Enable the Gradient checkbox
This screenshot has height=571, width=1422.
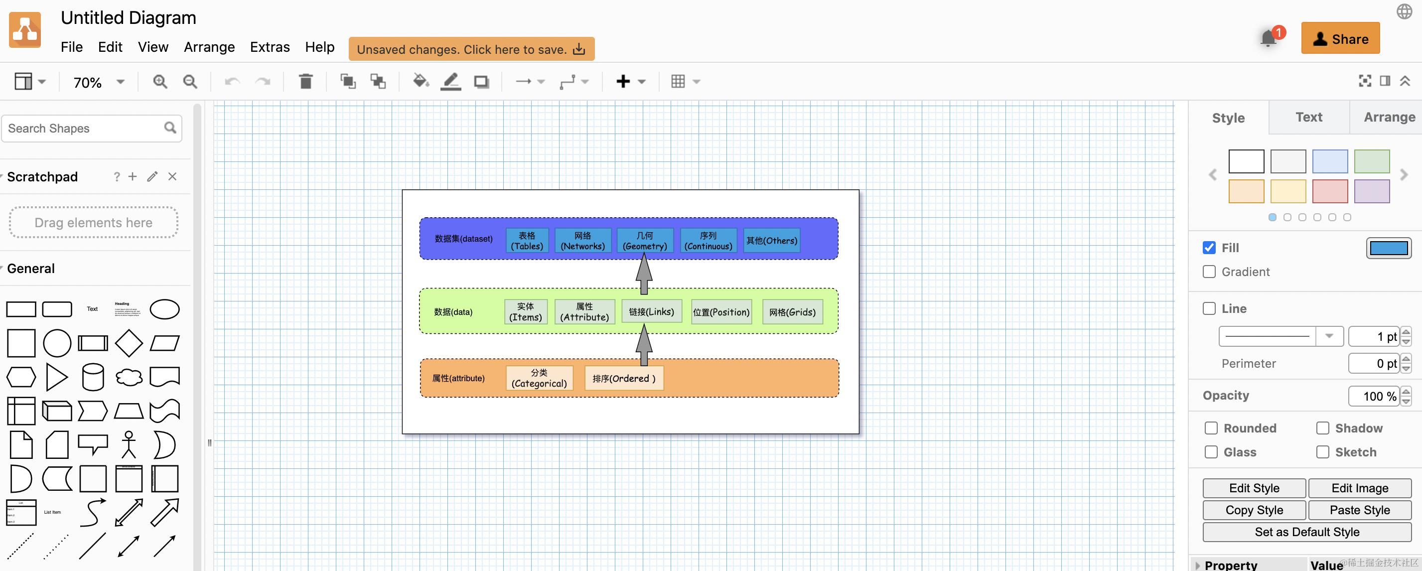[1209, 272]
